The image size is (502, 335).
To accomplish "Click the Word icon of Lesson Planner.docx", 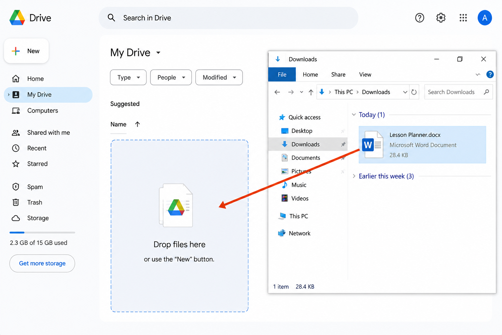I will [373, 144].
